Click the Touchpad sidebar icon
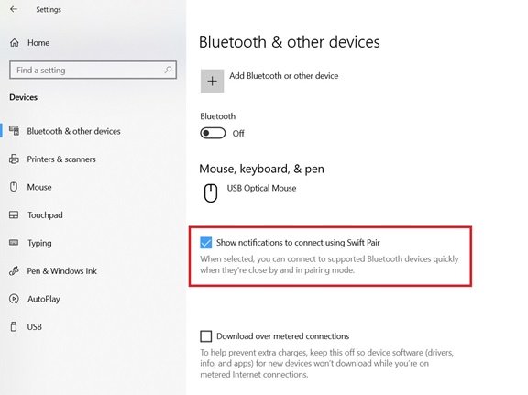 14,214
